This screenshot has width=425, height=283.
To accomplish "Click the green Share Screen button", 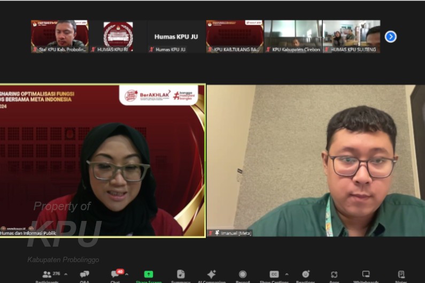I will 149,274.
